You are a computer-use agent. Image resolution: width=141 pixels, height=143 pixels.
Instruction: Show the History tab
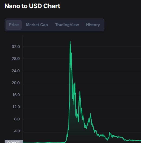[x=93, y=25]
